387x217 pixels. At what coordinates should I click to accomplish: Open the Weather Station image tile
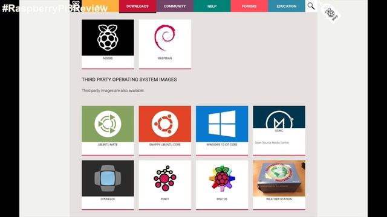(279, 178)
